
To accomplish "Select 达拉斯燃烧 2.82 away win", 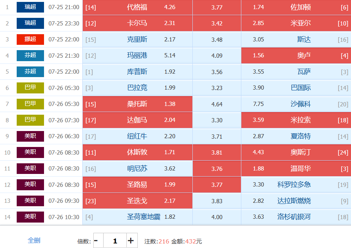I will coord(296,201).
